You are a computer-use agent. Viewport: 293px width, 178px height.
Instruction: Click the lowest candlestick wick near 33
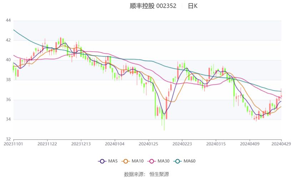[164, 128]
